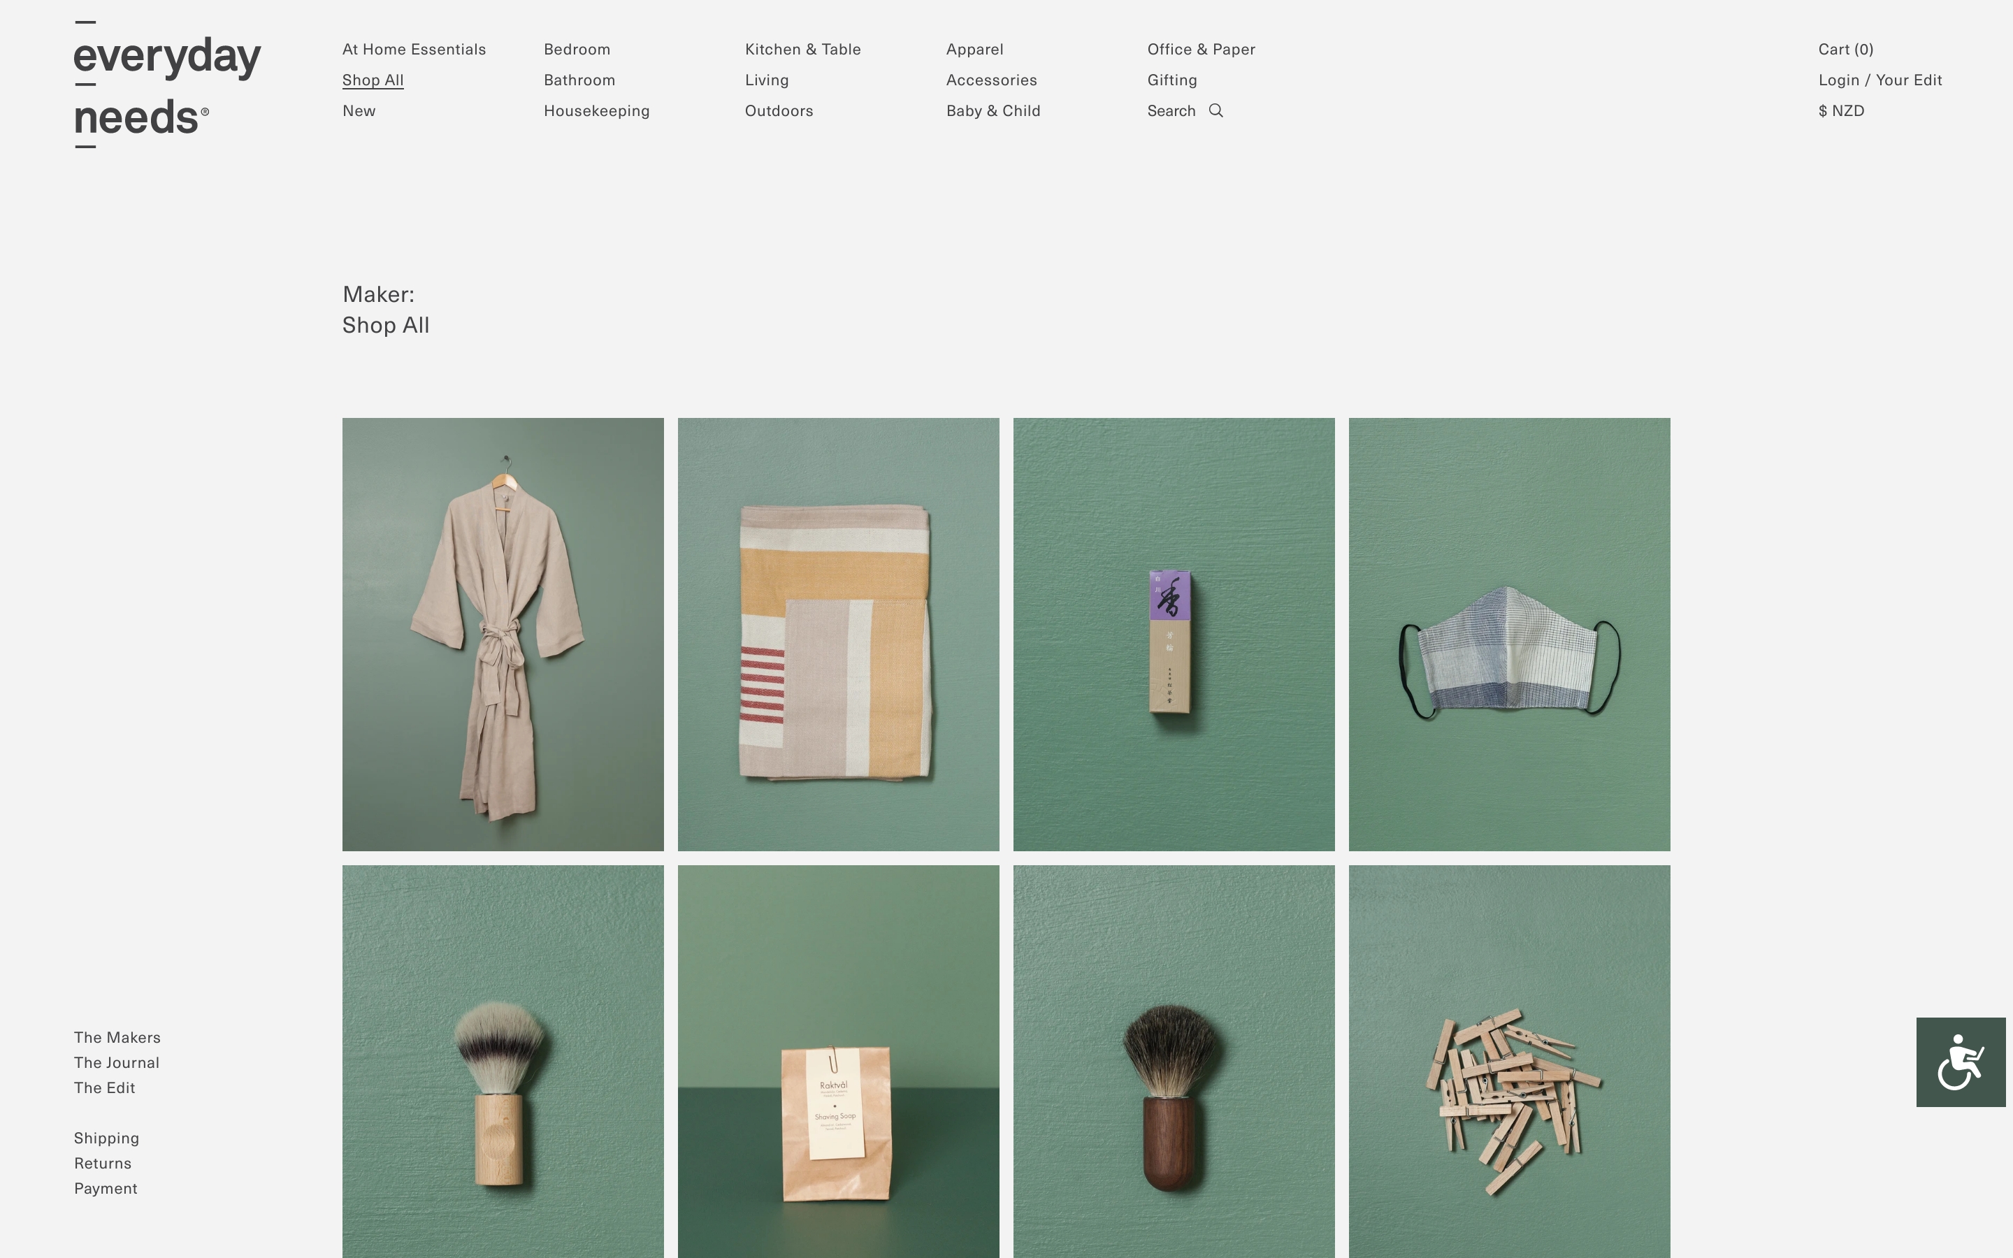Image resolution: width=2013 pixels, height=1258 pixels.
Task: View the wooden clothes pegs product
Action: click(1508, 1082)
